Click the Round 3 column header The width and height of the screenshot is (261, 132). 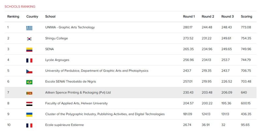227,16
